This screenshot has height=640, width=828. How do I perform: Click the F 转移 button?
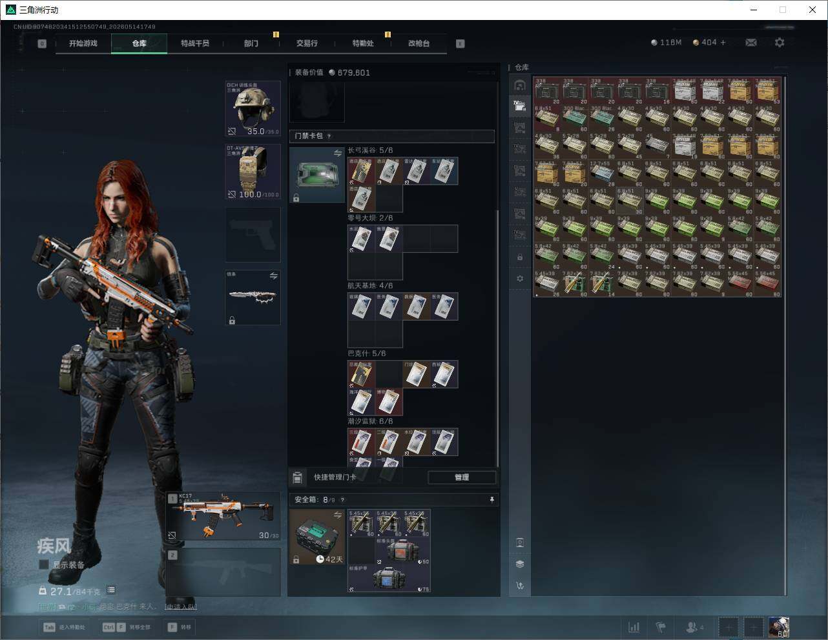pos(180,627)
